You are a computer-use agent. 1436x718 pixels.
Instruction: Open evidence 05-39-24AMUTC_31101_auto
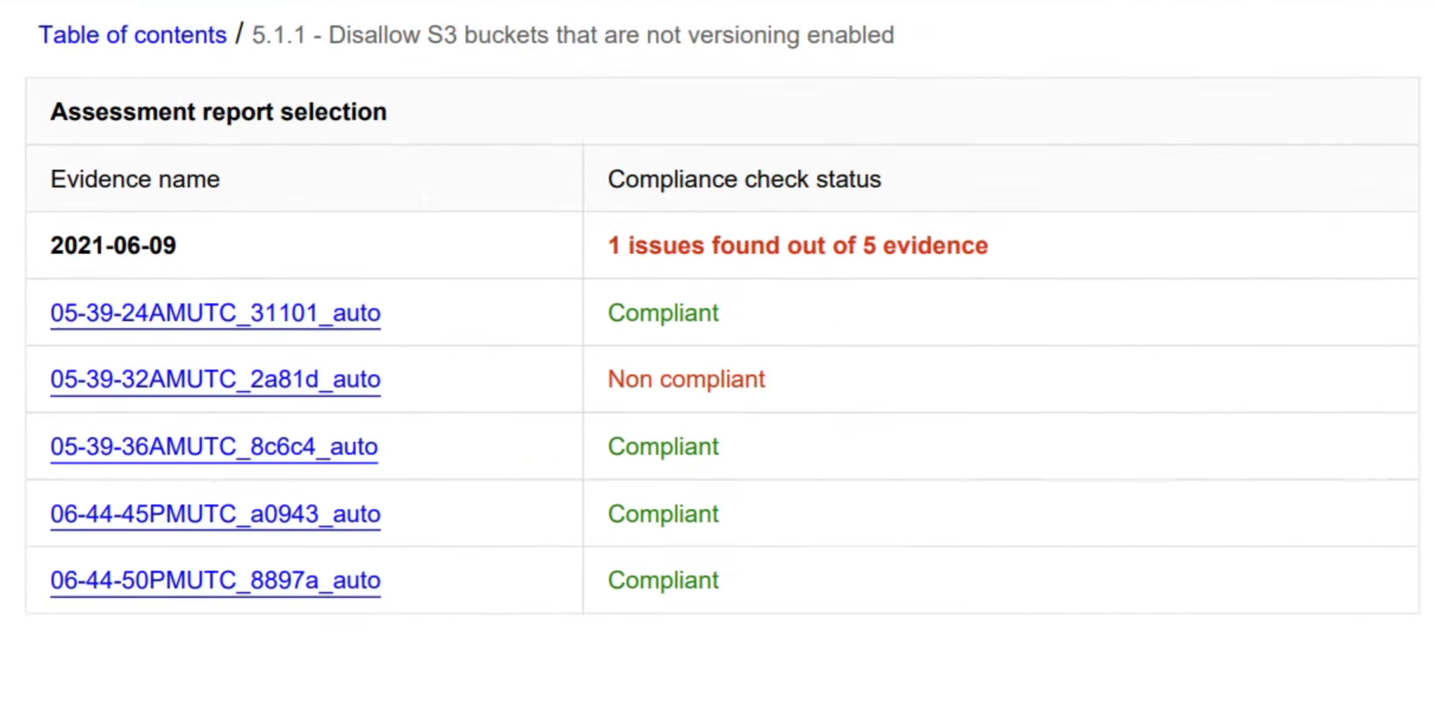pyautogui.click(x=215, y=312)
